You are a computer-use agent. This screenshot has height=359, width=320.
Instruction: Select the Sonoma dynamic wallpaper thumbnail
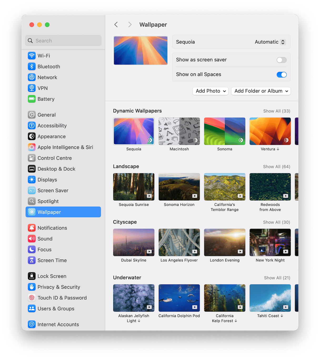(x=224, y=131)
